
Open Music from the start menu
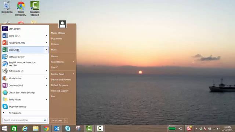click(x=54, y=50)
